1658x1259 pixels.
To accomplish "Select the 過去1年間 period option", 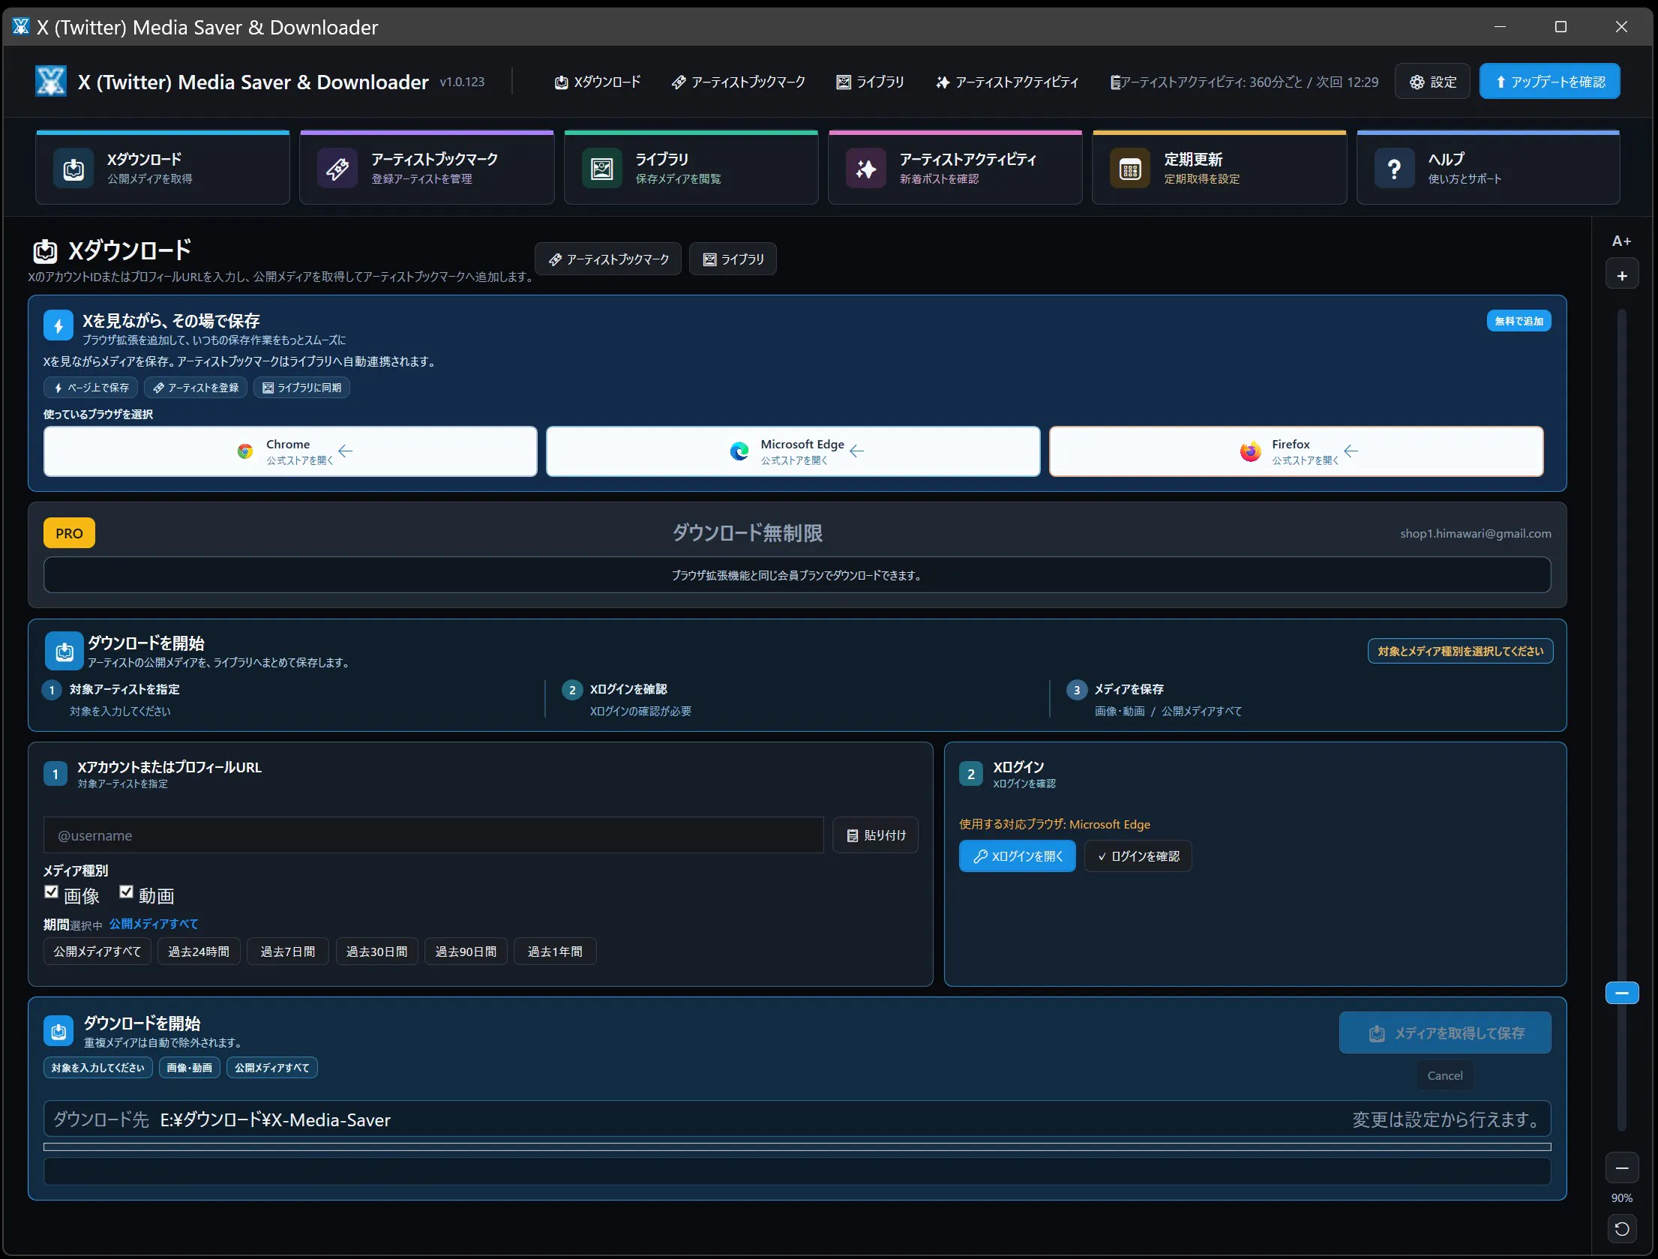I will coord(556,952).
